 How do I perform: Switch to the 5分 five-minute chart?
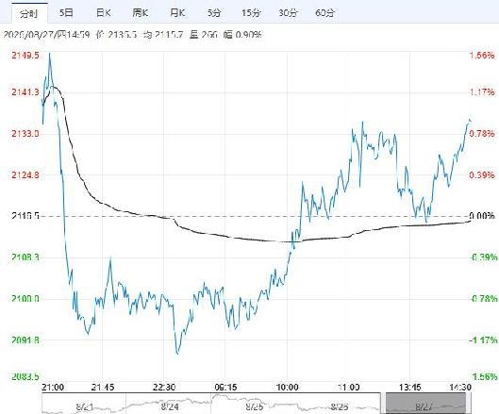[214, 13]
